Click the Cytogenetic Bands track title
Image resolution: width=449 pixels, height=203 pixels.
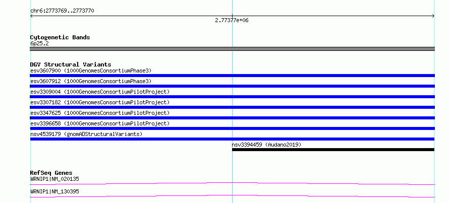tap(60, 37)
